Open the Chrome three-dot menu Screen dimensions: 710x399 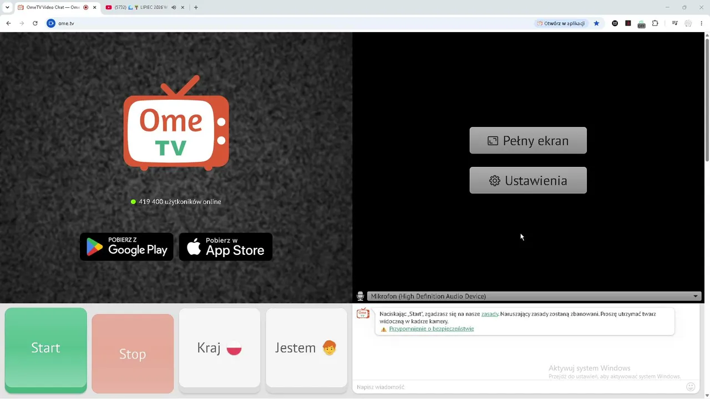click(702, 23)
